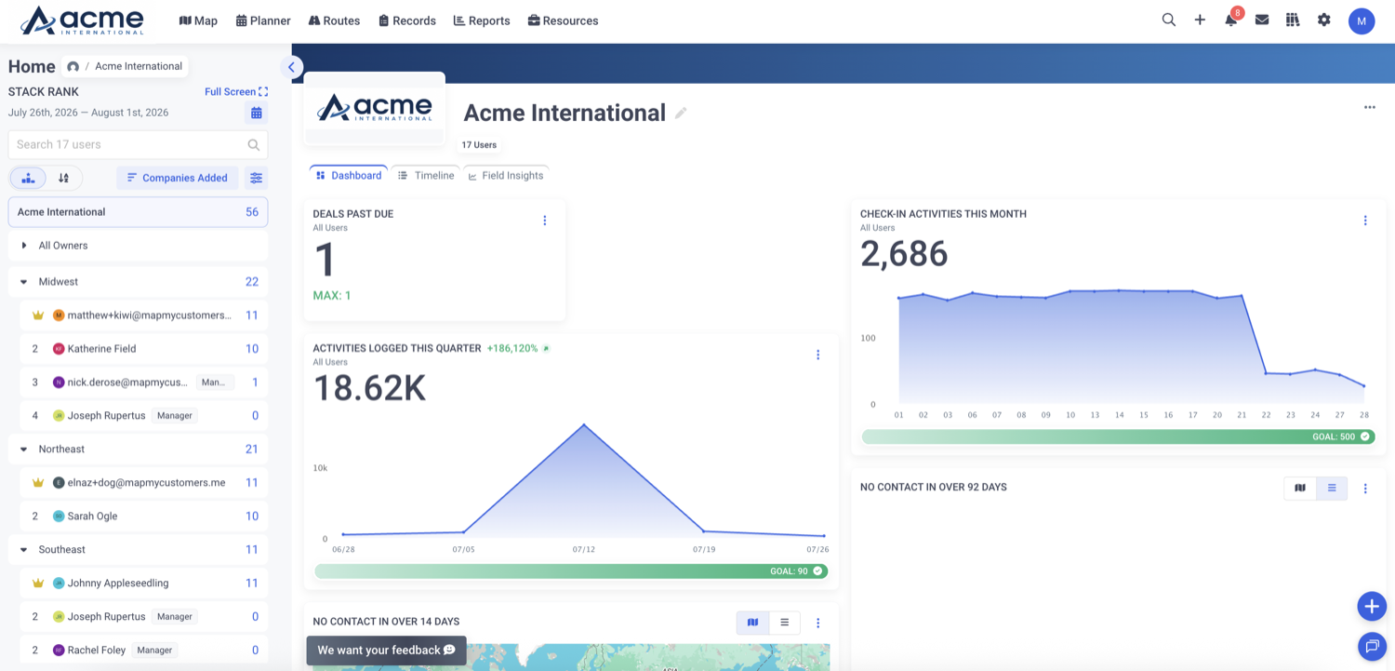1395x671 pixels.
Task: Switch to the Timeline tab
Action: pyautogui.click(x=426, y=175)
